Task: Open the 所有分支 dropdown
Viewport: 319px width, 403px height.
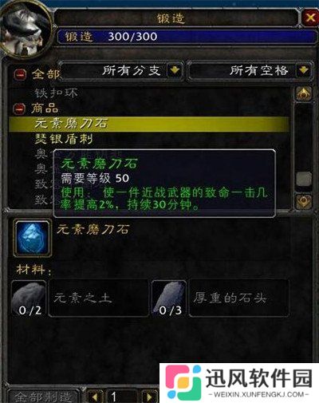Action: (175, 70)
